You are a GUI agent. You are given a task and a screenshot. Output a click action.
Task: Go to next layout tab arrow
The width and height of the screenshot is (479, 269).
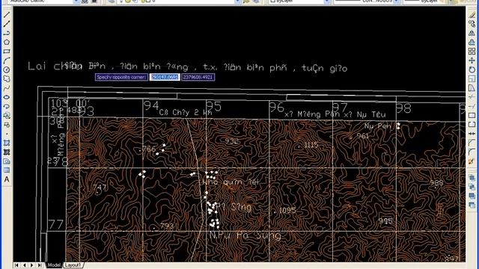[31, 265]
